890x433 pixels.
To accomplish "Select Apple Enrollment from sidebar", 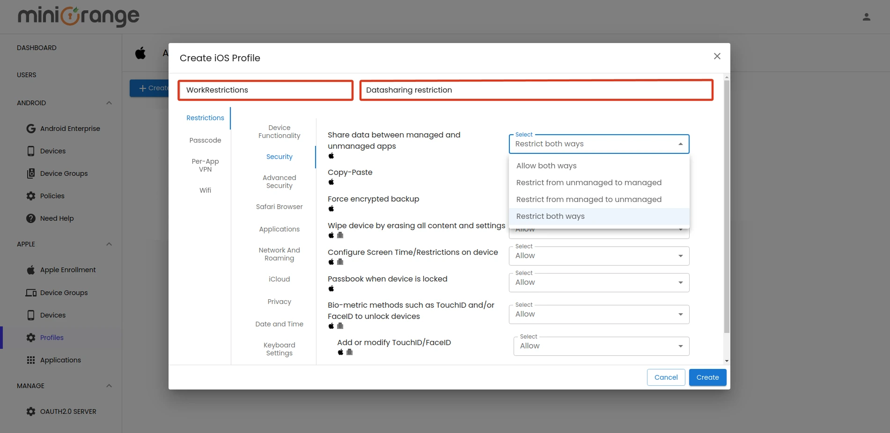I will (67, 269).
